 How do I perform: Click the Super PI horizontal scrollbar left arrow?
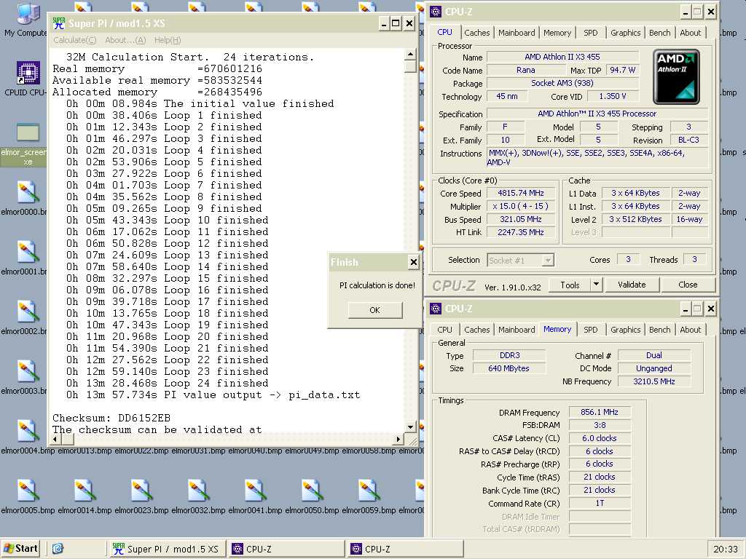(55, 439)
